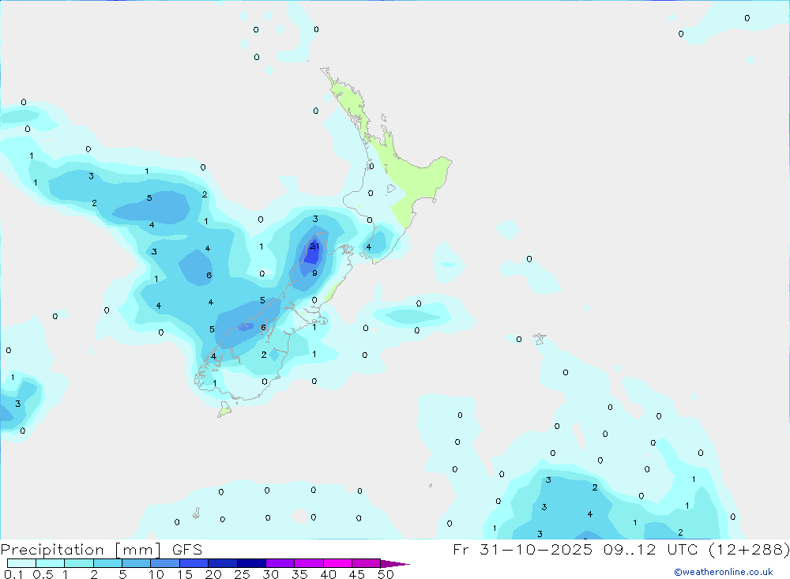Click the '(12+288)' forecast offset text
This screenshot has height=579, width=790.
click(749, 549)
